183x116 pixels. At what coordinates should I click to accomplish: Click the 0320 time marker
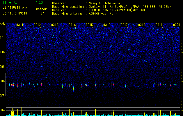[x=177, y=25]
